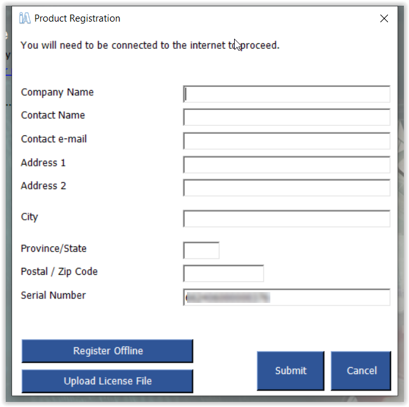
Task: Choose Register Offline
Action: 107,351
